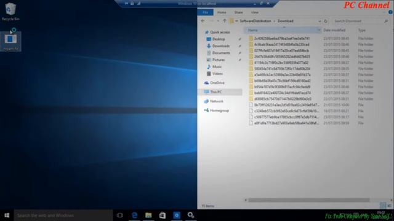Click the magnifier app icon on taskbar

tap(191, 215)
